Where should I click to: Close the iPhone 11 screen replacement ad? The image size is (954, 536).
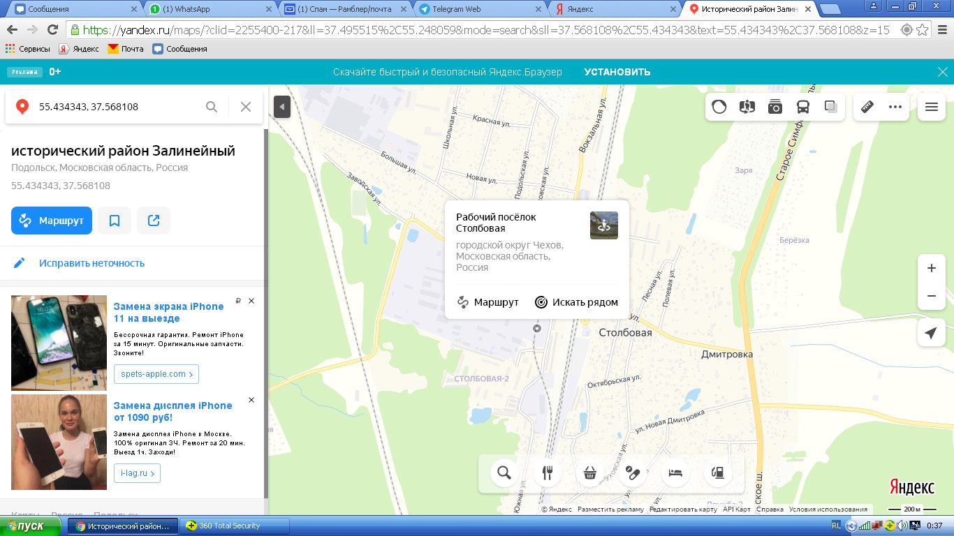251,301
